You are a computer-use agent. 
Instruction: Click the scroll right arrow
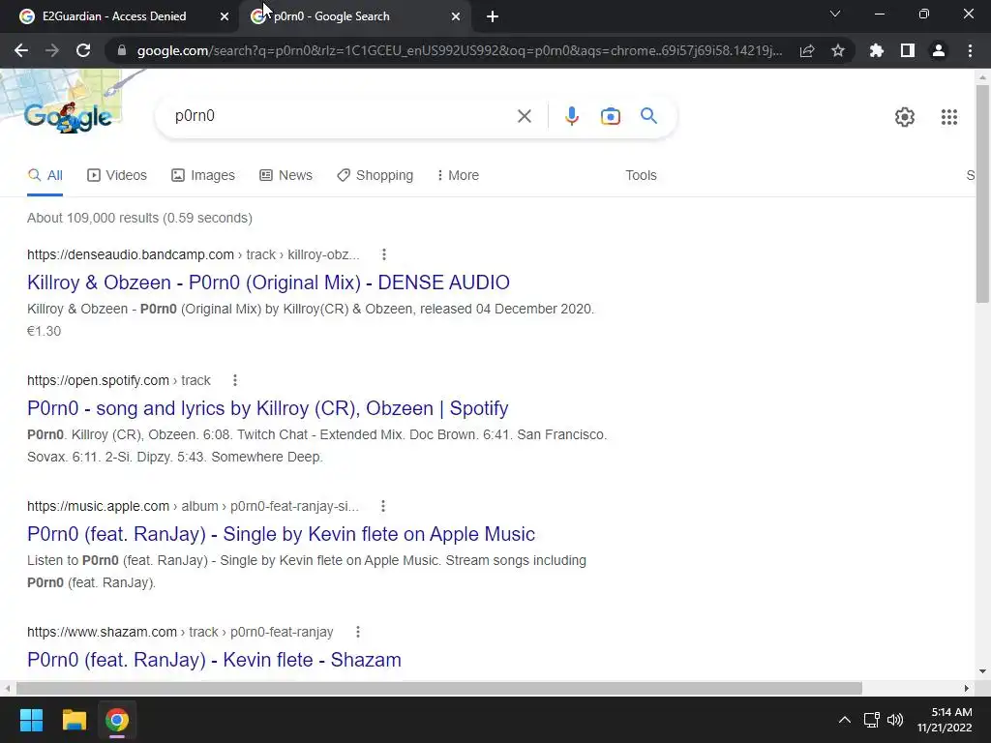(967, 688)
